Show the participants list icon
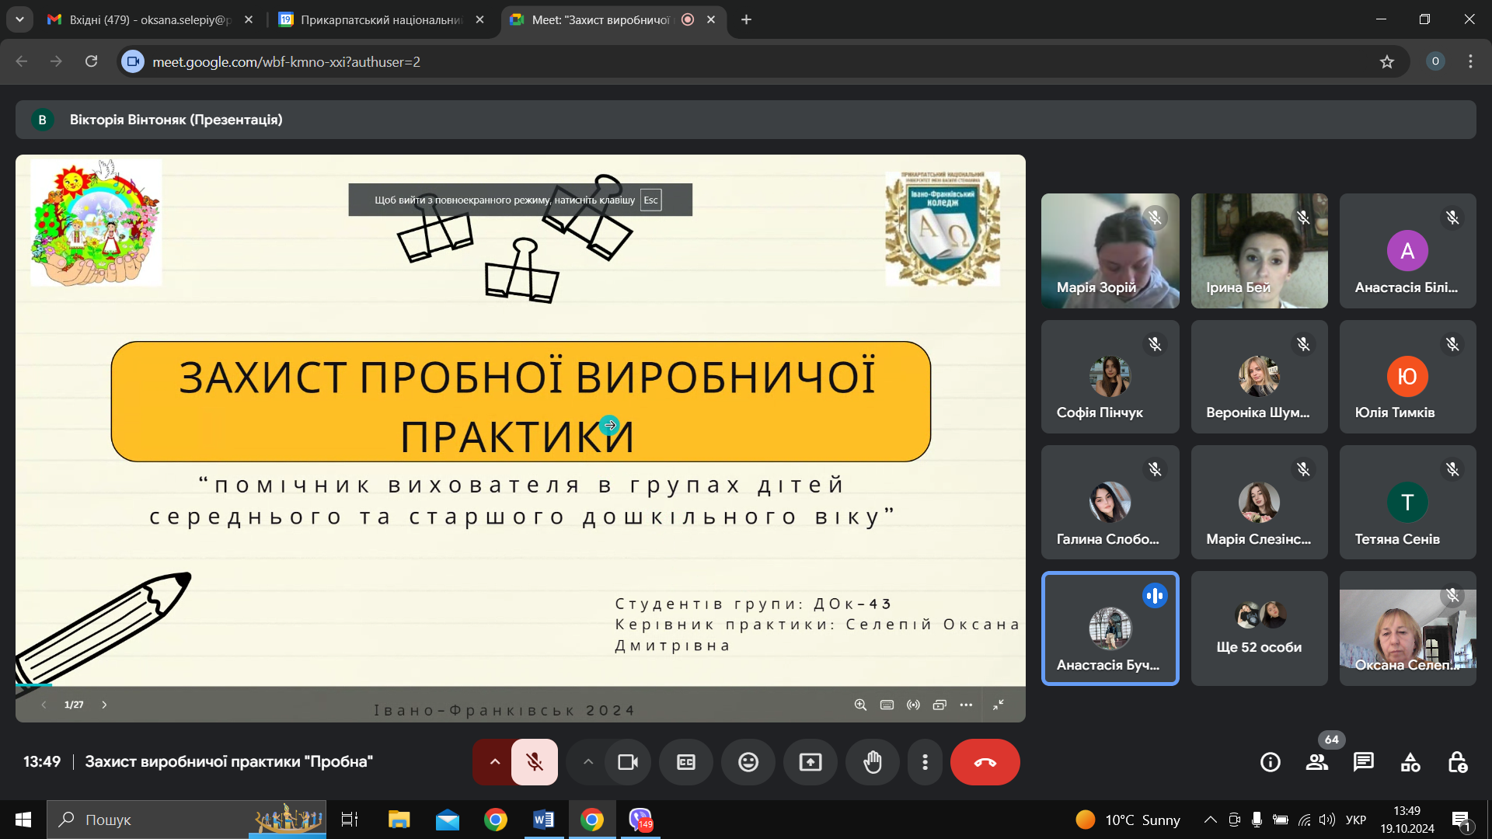The height and width of the screenshot is (839, 1492). coord(1317,762)
